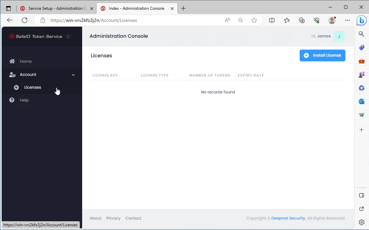The image size is (369, 230).
Task: Go back to previous page
Action: [10, 20]
